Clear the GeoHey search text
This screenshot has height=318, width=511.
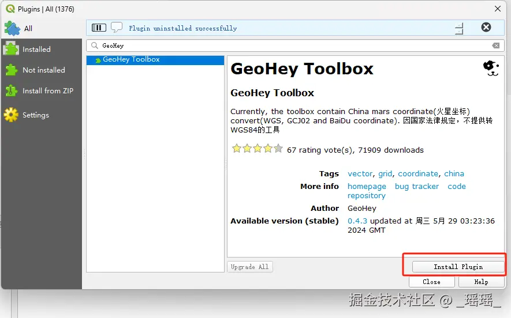pos(495,46)
